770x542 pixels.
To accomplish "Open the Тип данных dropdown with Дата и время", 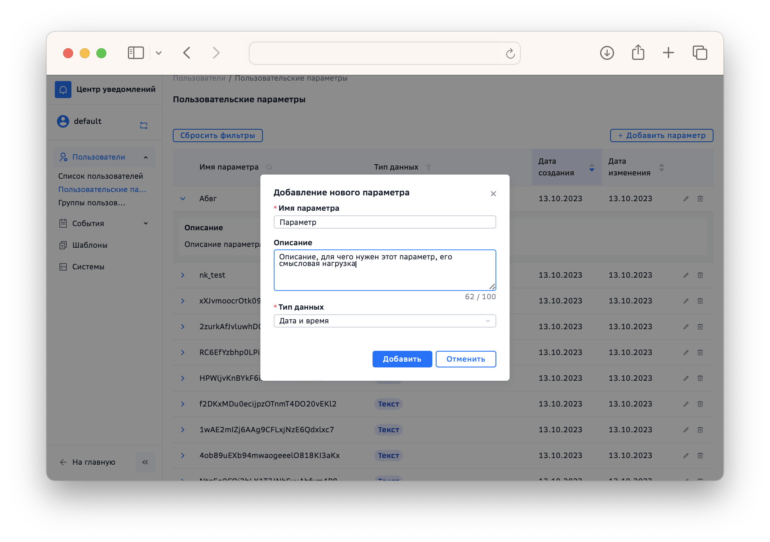I will coord(385,321).
